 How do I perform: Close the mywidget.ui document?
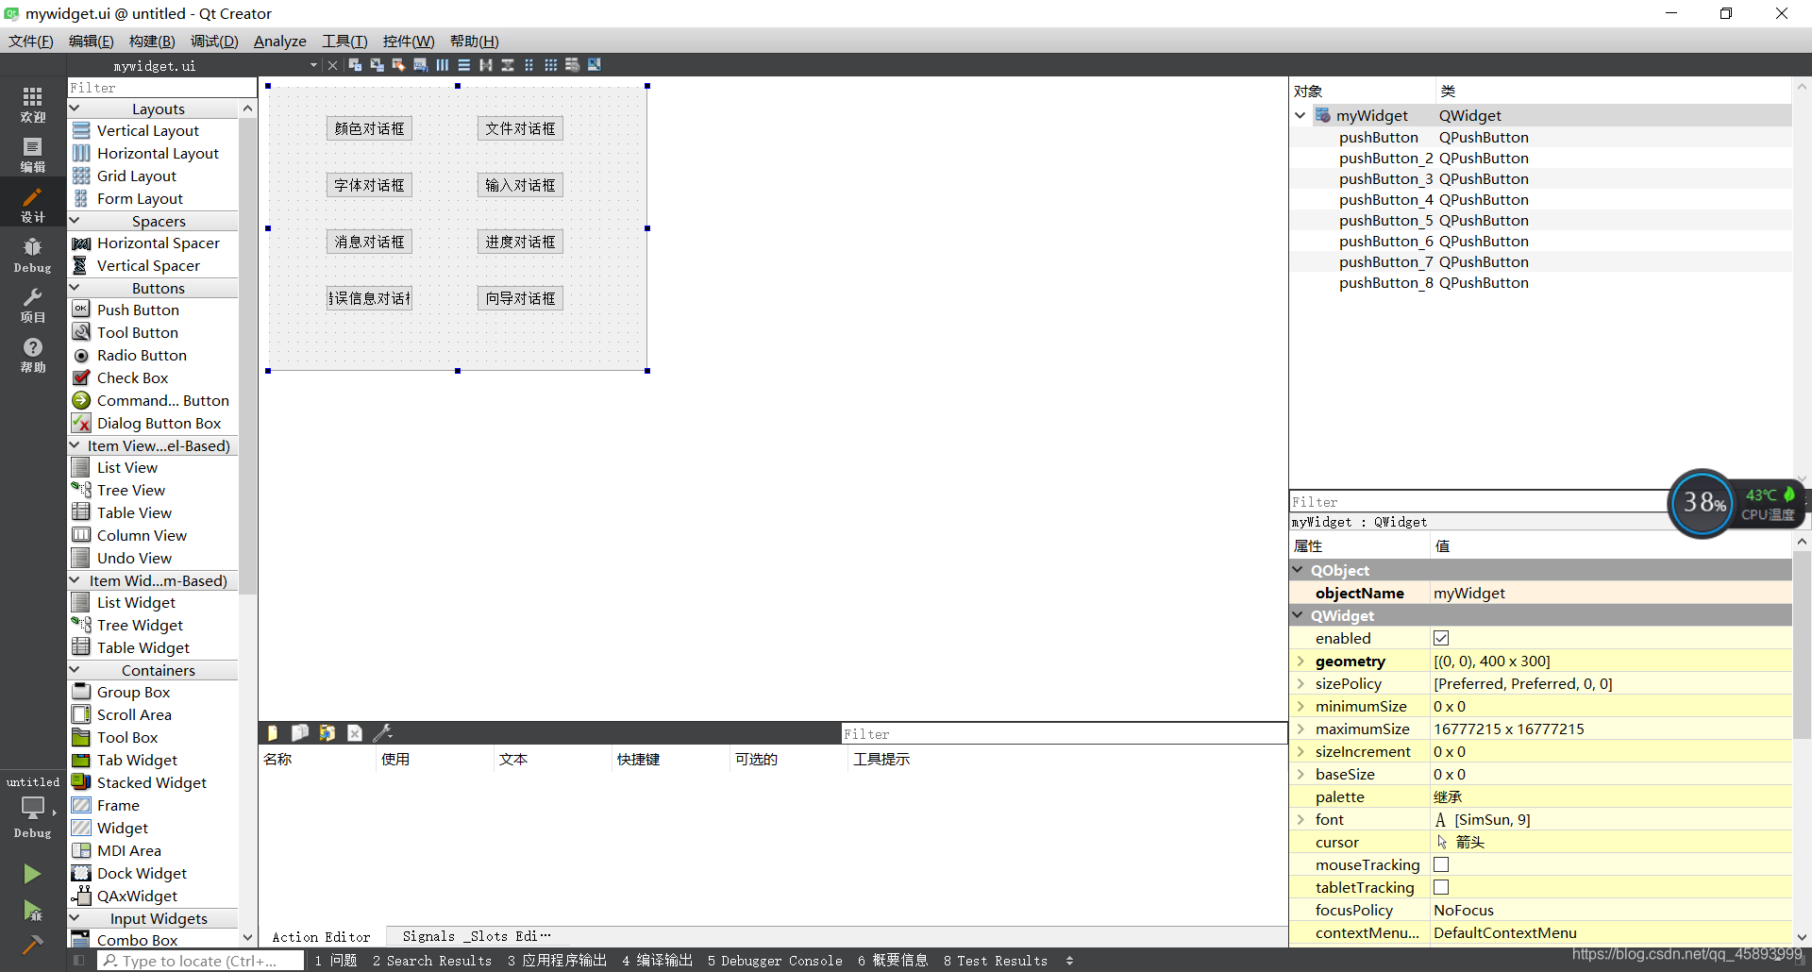[x=332, y=65]
